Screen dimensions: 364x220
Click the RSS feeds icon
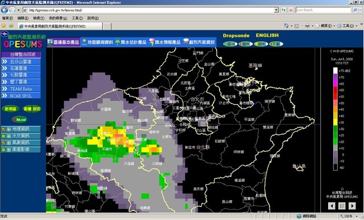click(x=296, y=26)
